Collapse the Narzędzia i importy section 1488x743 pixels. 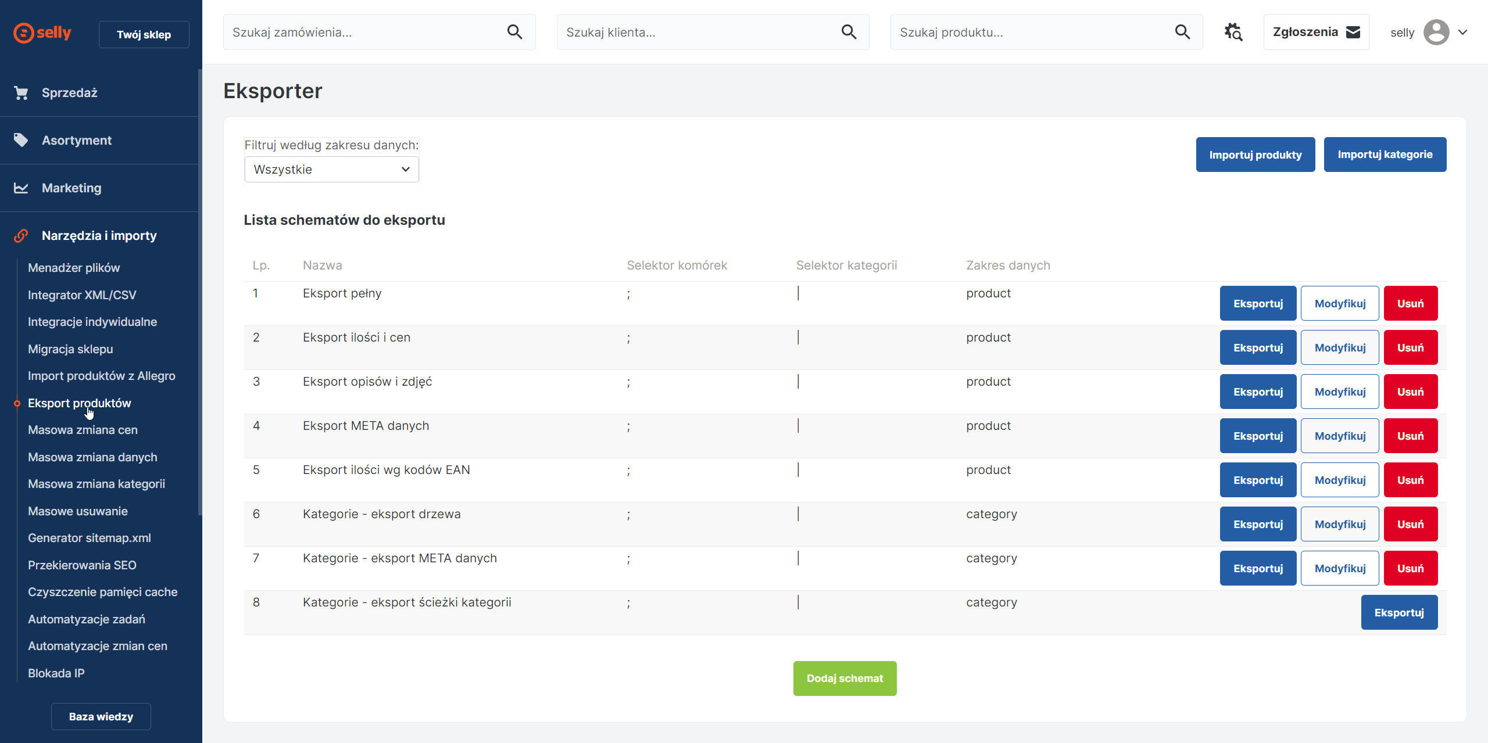[x=99, y=236]
